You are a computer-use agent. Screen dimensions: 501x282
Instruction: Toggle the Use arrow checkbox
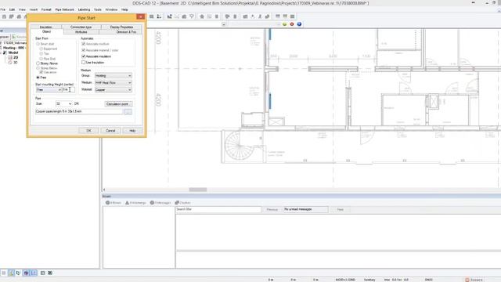coord(41,73)
